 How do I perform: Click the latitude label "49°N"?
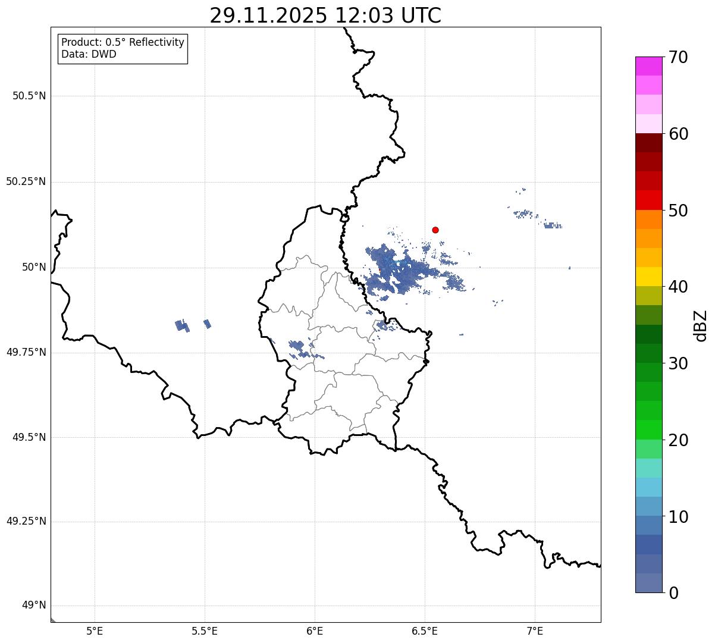pos(34,606)
